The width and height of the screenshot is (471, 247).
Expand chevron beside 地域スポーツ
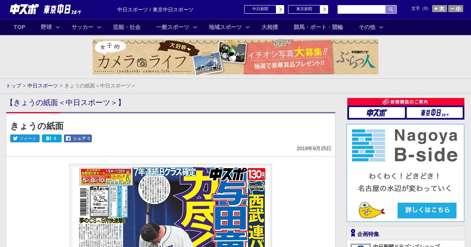[x=248, y=27]
